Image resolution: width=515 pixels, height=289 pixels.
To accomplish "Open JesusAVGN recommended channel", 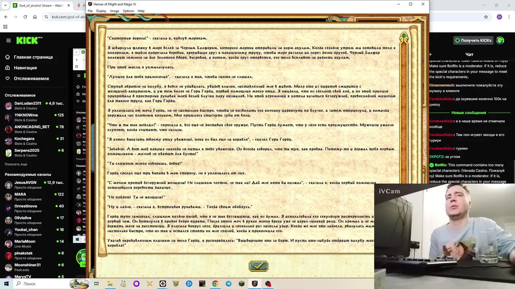I will point(35,185).
